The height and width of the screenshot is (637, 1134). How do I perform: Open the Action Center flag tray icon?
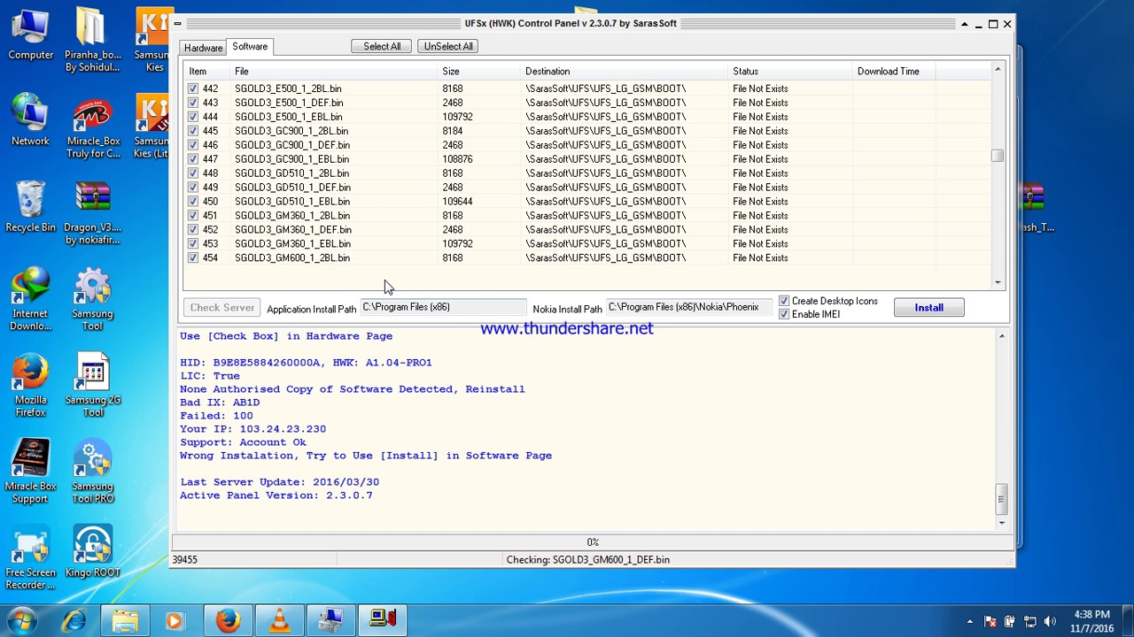pyautogui.click(x=990, y=621)
